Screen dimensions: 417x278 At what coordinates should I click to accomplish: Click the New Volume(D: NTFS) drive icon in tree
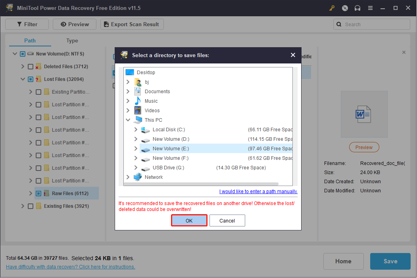[31, 54]
